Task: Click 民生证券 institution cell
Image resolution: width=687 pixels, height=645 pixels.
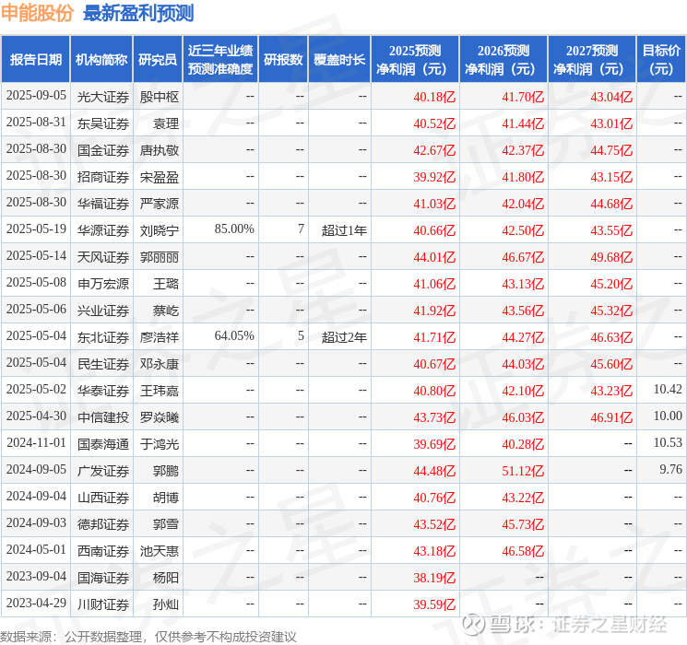Action: coord(103,364)
